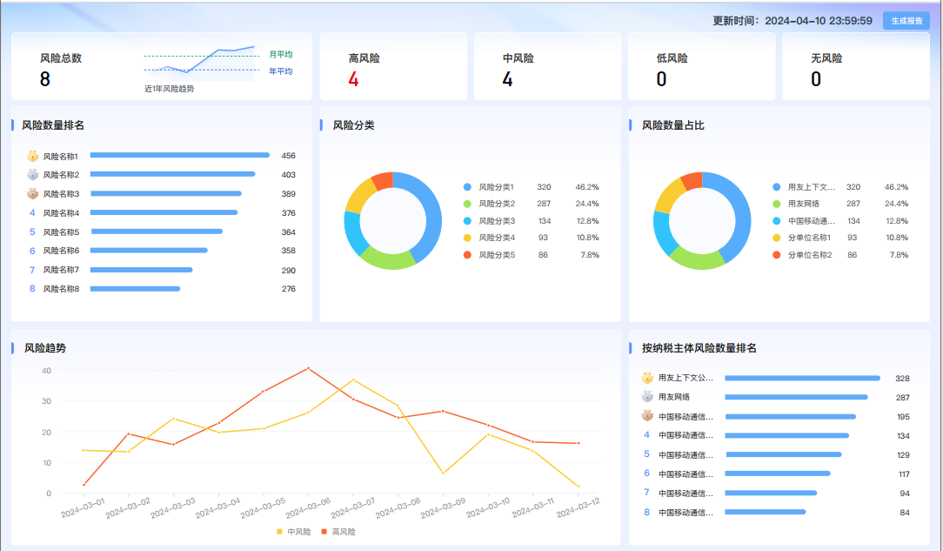Toggle 风险分类1 legend entry in 风险分类 chart
943x551 pixels.
[496, 187]
